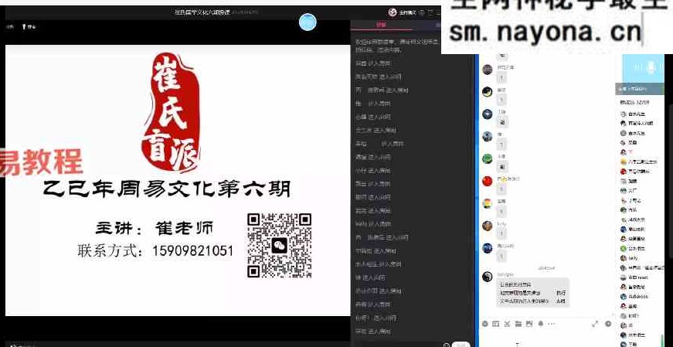This screenshot has height=347, width=673.
Task: Open the three-dots more options in chat toolbar
Action: pos(552,323)
